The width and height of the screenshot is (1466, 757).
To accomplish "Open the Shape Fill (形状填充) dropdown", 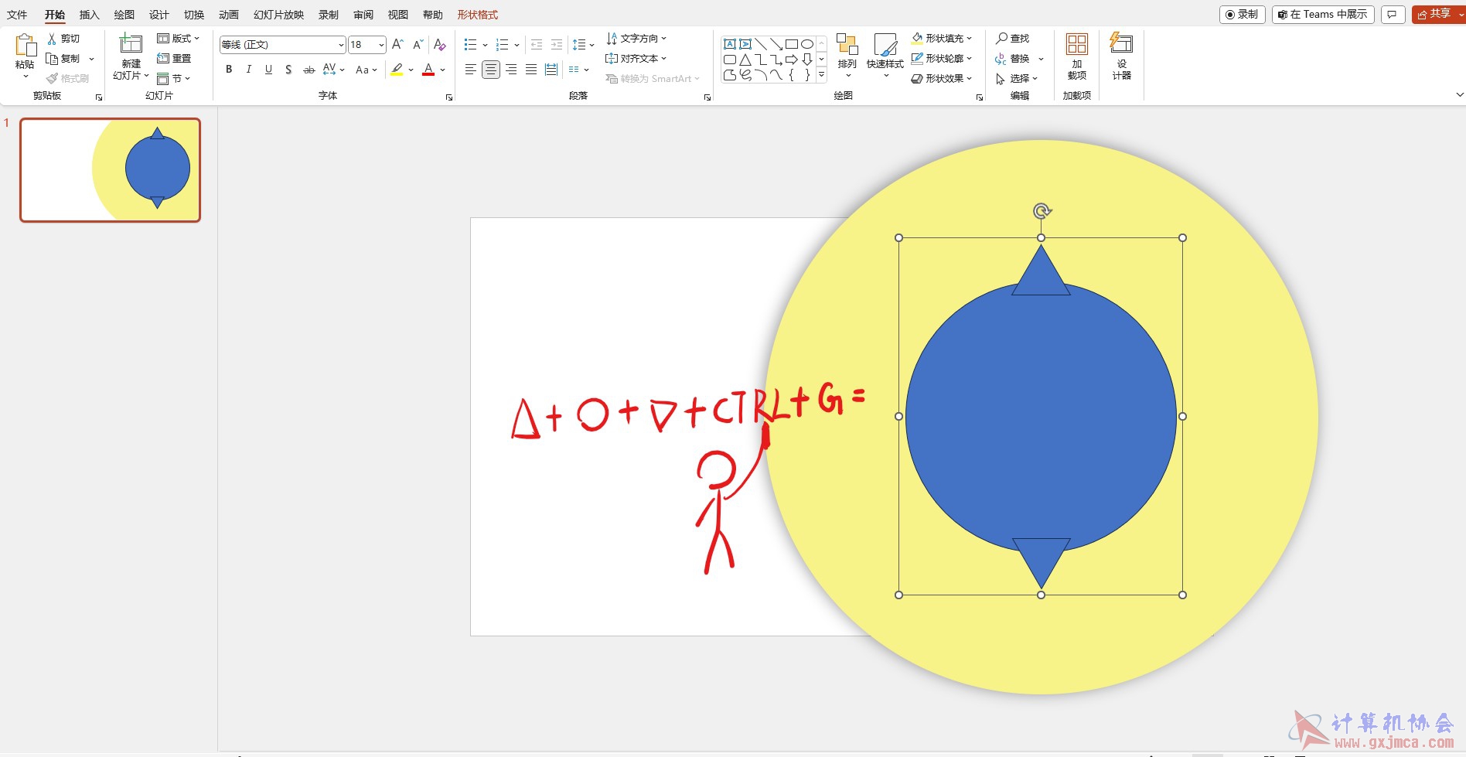I will (x=942, y=39).
